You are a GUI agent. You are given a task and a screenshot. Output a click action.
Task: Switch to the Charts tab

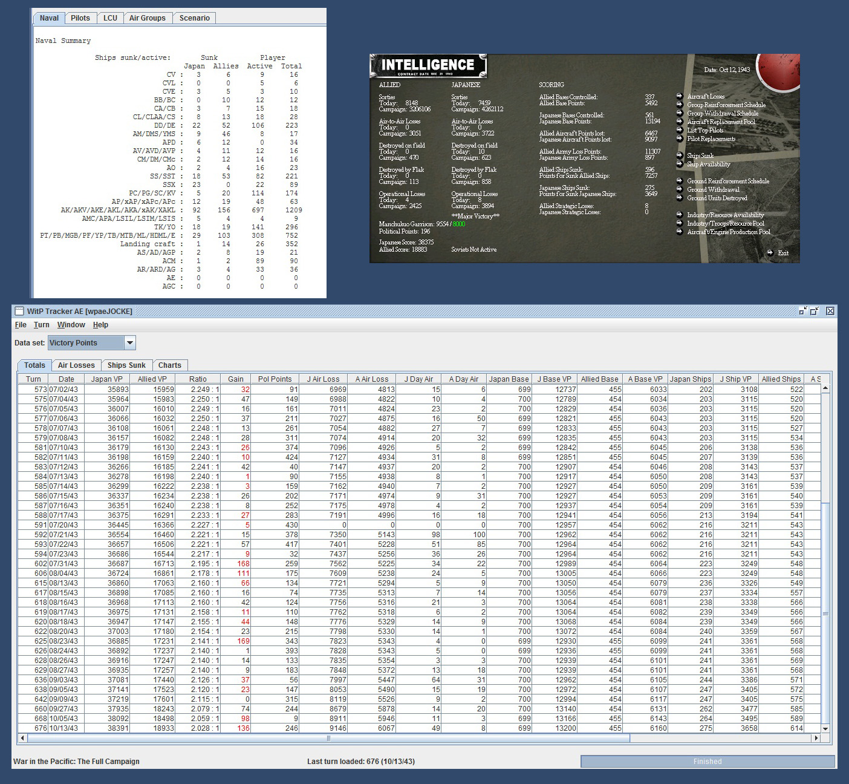pos(170,365)
